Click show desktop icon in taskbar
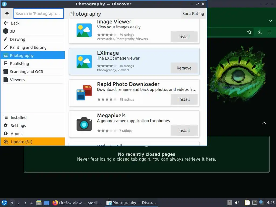276x207 pixels. coord(46,203)
